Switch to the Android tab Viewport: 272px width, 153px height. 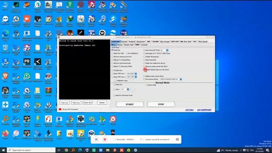click(132, 42)
